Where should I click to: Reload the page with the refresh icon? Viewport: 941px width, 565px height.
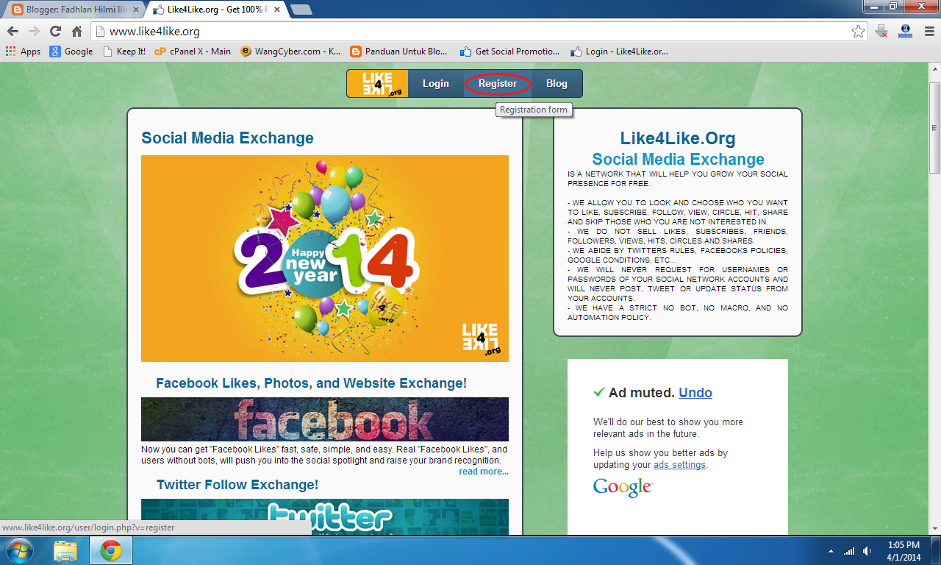click(55, 32)
